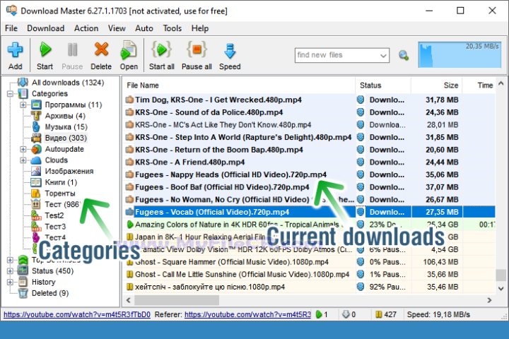509x339 pixels.
Task: Select the Тест4 category
Action: pyautogui.click(x=55, y=237)
